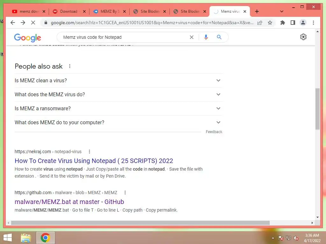
Task: Open the Action Center flag icon
Action: coord(281,238)
